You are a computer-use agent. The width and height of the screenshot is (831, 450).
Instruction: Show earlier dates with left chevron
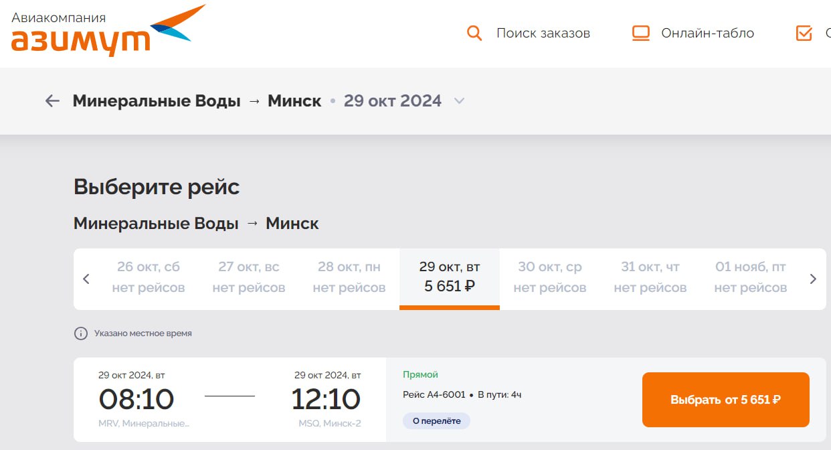click(x=86, y=279)
